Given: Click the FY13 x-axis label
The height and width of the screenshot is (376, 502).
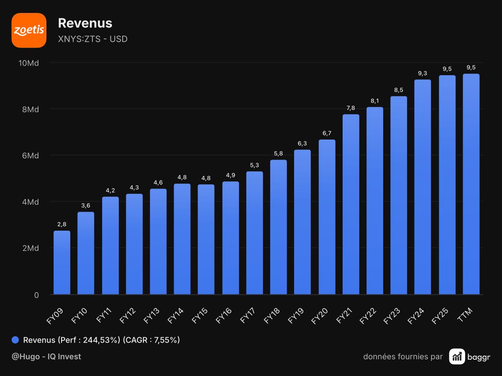Looking at the screenshot, I should click(x=152, y=315).
